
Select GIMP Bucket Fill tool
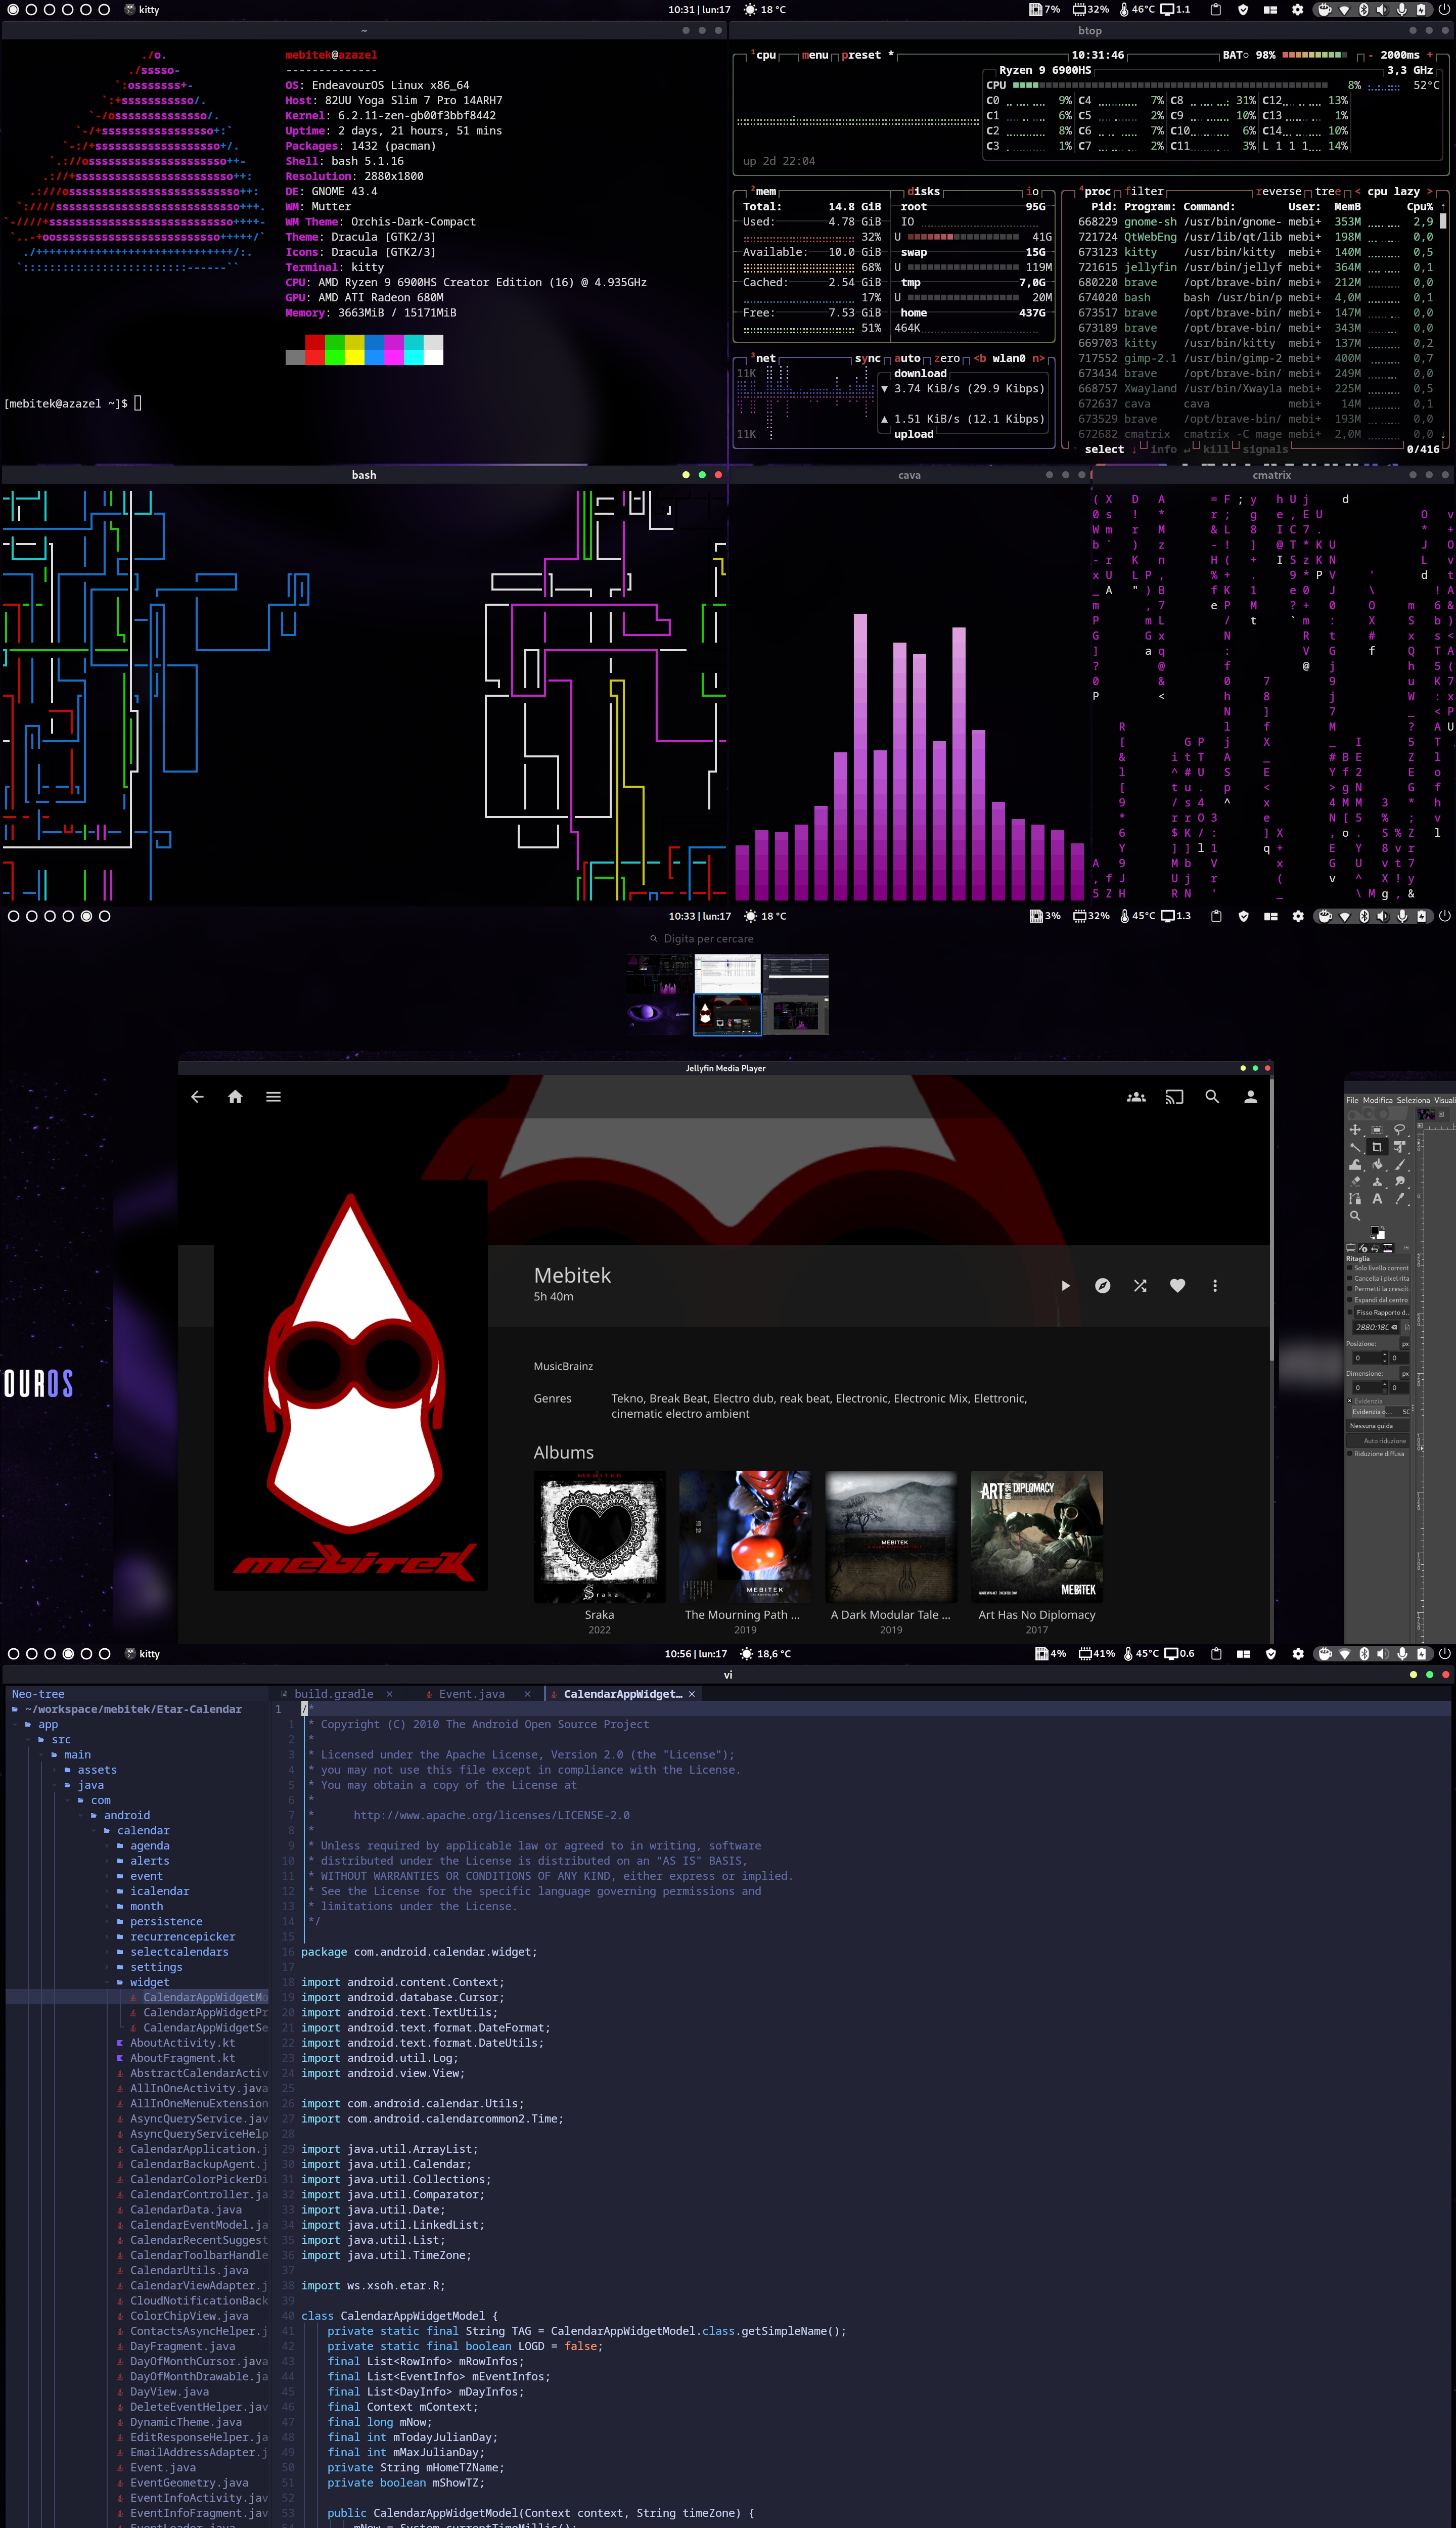coord(1377,1164)
